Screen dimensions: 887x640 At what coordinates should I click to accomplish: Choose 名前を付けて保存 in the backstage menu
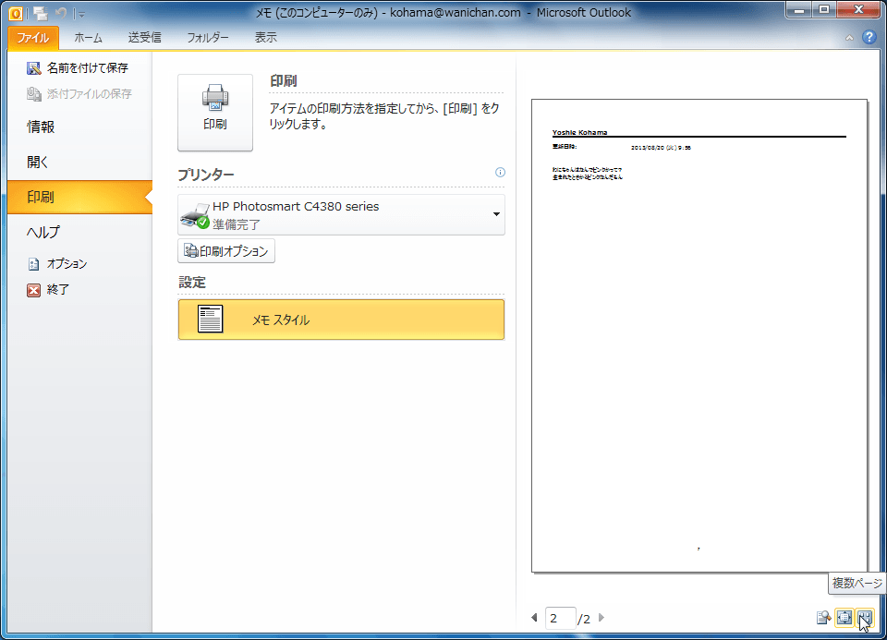78,67
